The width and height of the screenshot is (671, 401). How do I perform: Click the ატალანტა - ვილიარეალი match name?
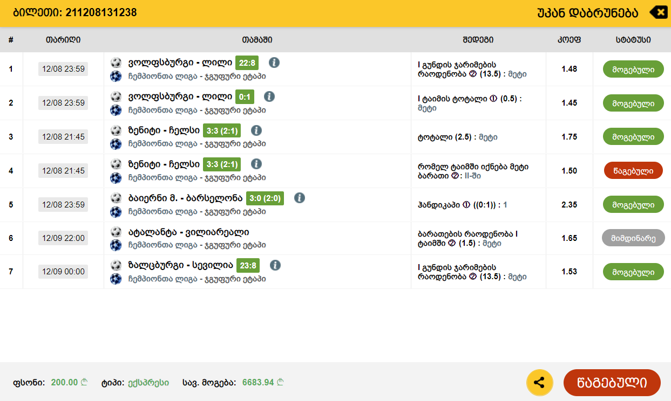188,232
